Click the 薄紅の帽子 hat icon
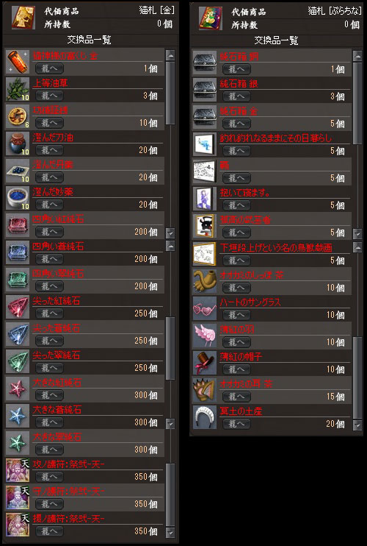The height and width of the screenshot is (546, 367). coord(205,363)
